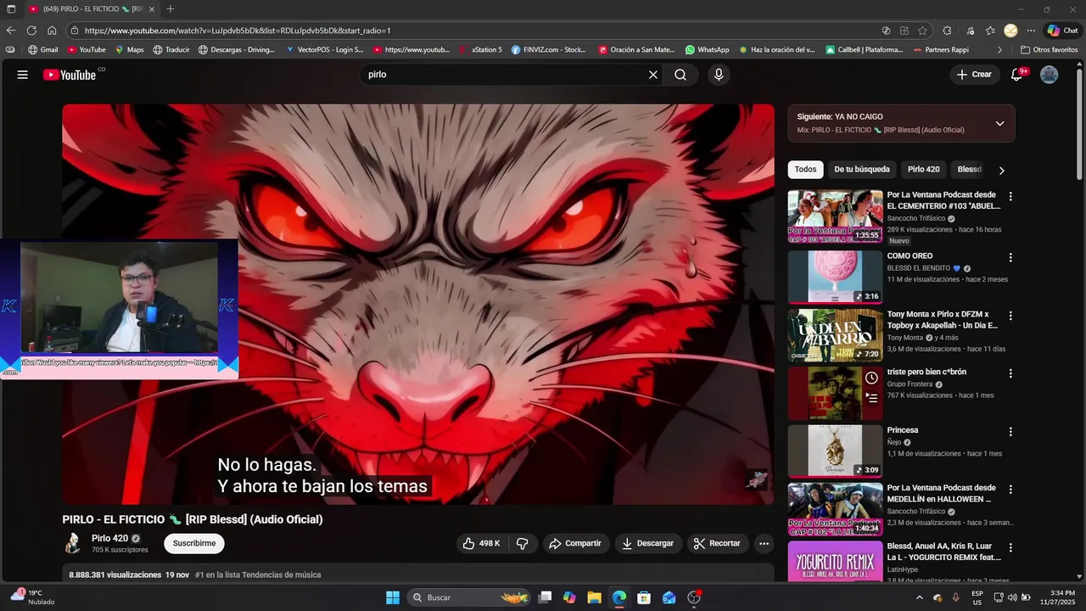Screen dimensions: 1086x611
Task: Like the video with thumbs up
Action: [481, 543]
